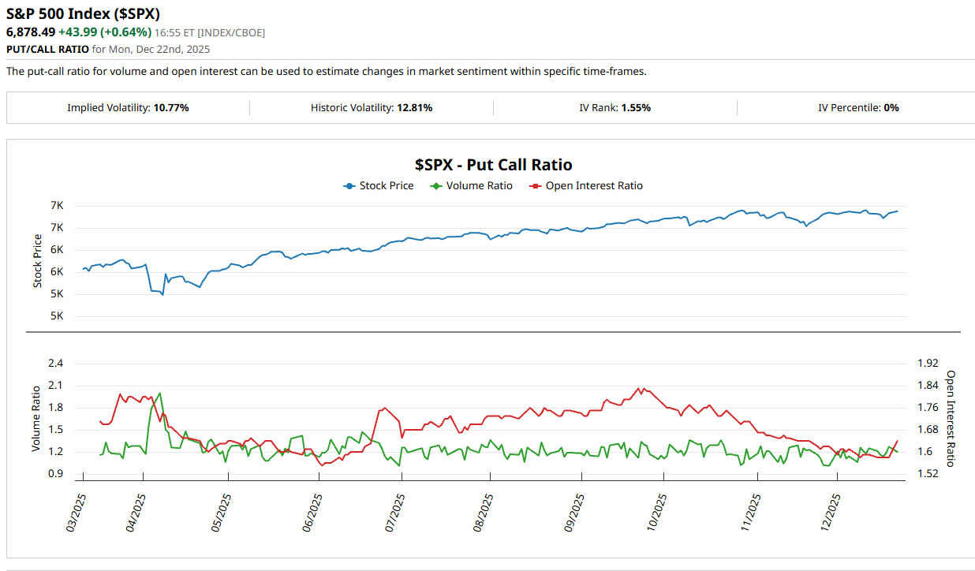Click the $SPX - Put Call Ratio chart title

495,165
